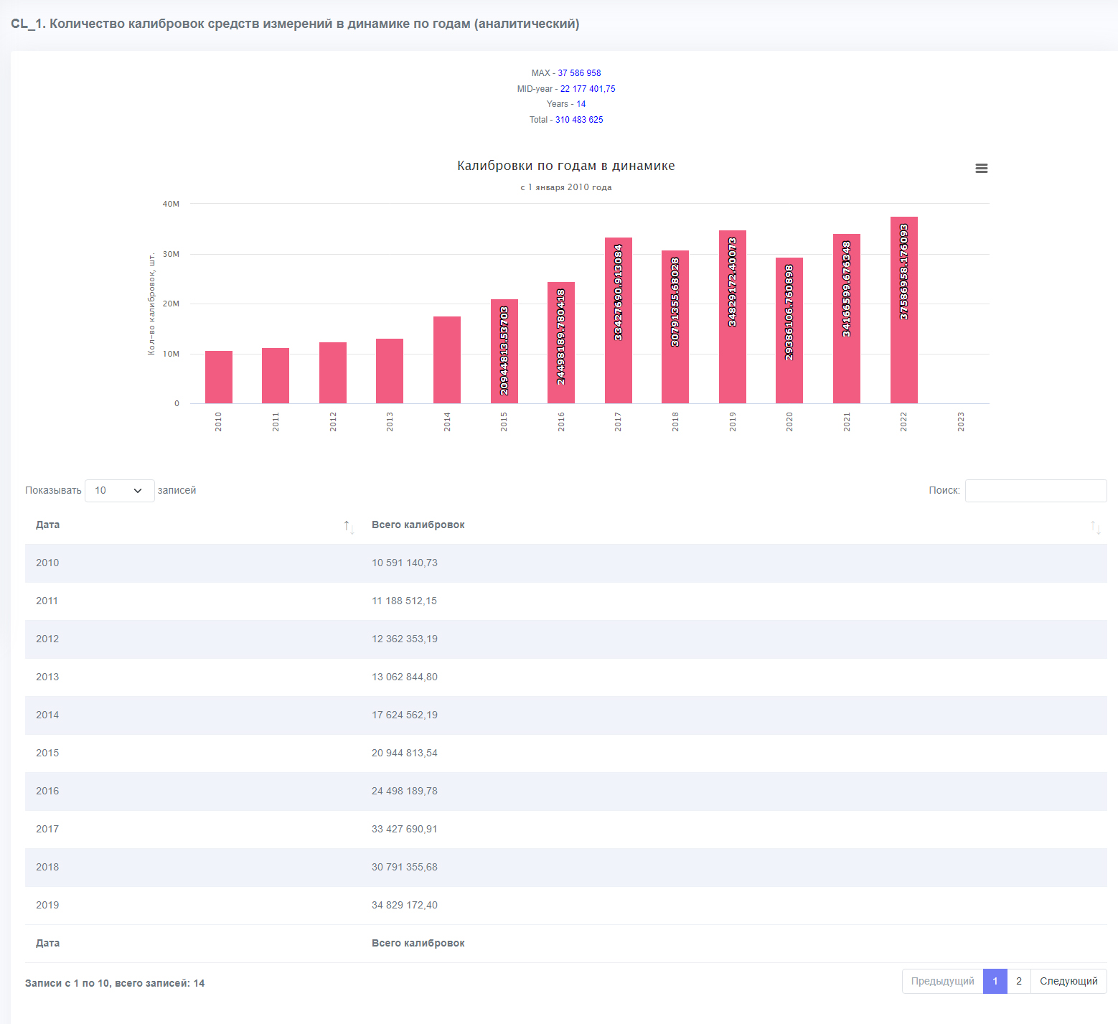Go to page 2 of the table

click(1019, 981)
